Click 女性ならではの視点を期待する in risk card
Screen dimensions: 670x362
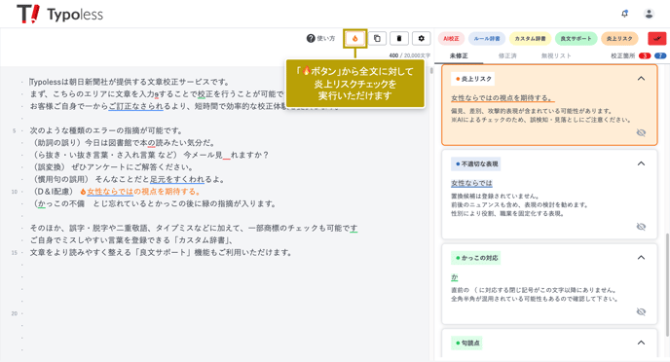coord(502,98)
